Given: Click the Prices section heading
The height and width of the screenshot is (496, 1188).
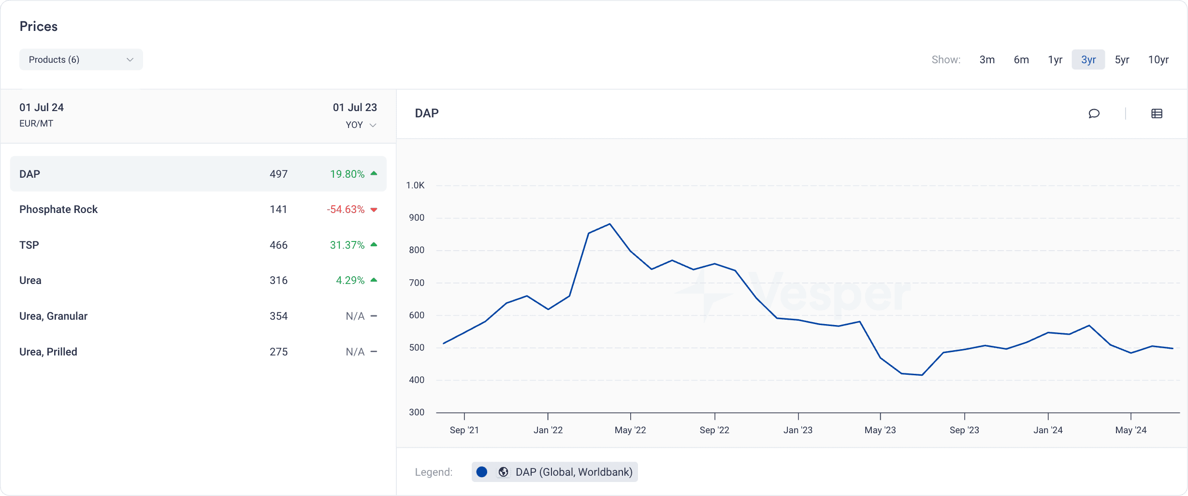Looking at the screenshot, I should [x=39, y=27].
